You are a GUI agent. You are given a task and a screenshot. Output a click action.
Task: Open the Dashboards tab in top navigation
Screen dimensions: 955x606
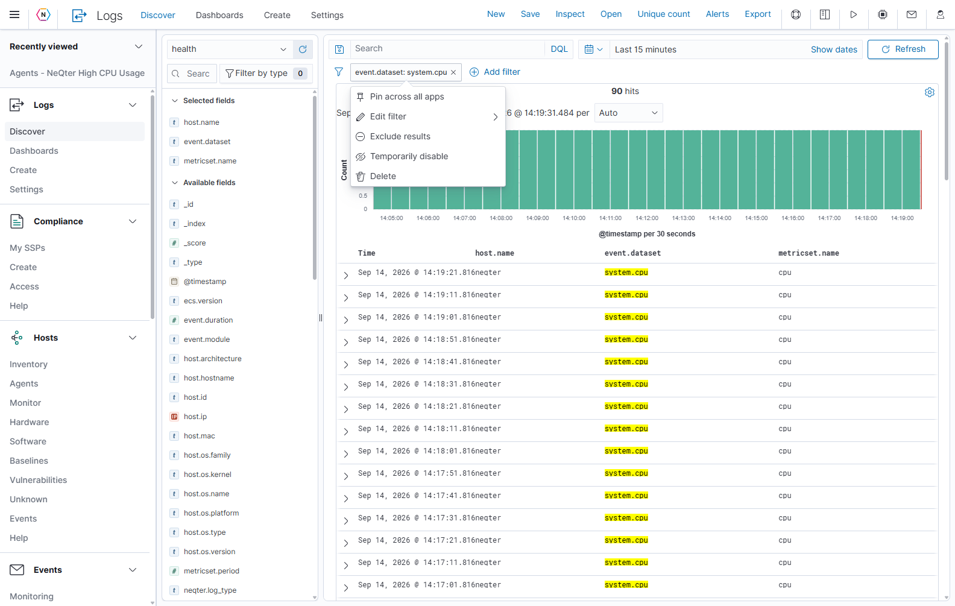pos(219,15)
